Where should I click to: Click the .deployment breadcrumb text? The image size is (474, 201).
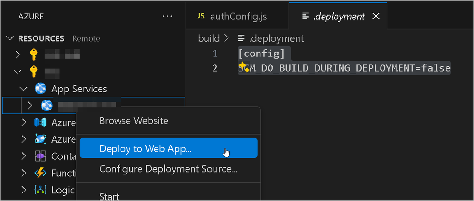(276, 38)
